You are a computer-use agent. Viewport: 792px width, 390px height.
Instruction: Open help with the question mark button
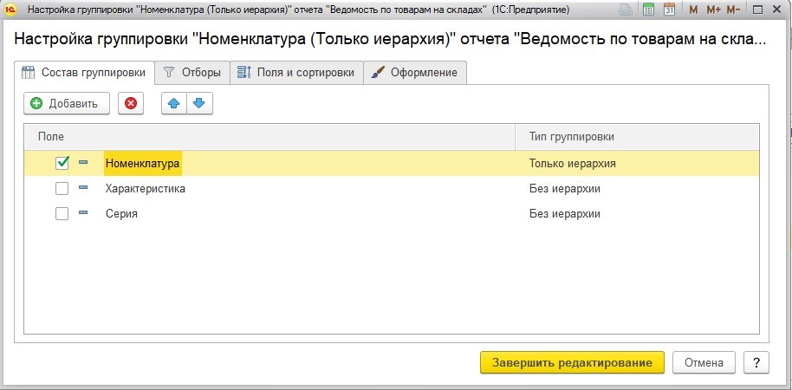point(756,363)
